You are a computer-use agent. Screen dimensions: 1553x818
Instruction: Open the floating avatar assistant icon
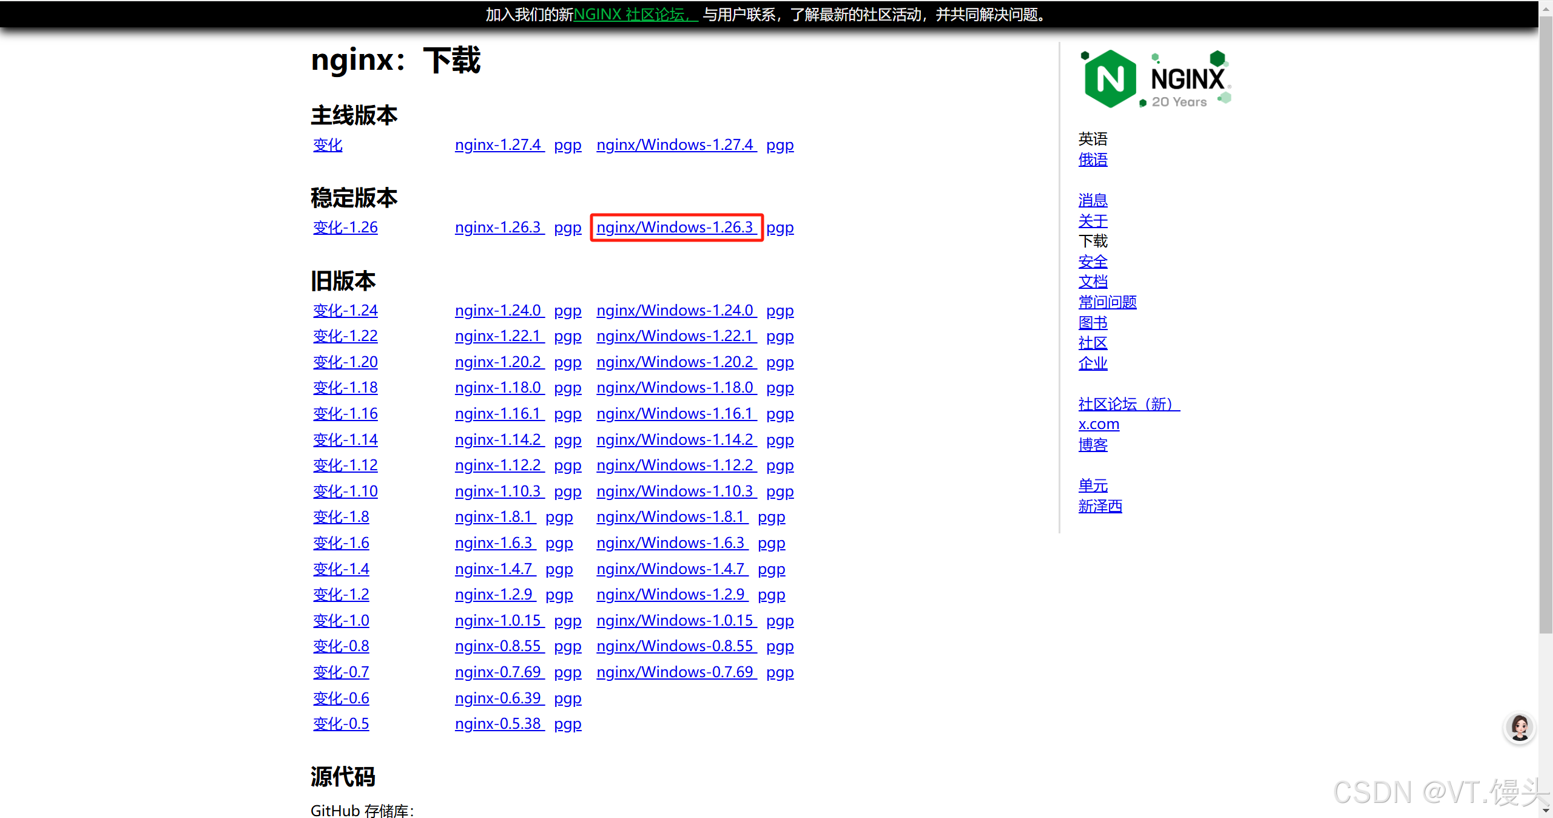pos(1520,727)
